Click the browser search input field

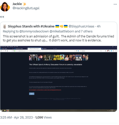[x=91, y=51]
